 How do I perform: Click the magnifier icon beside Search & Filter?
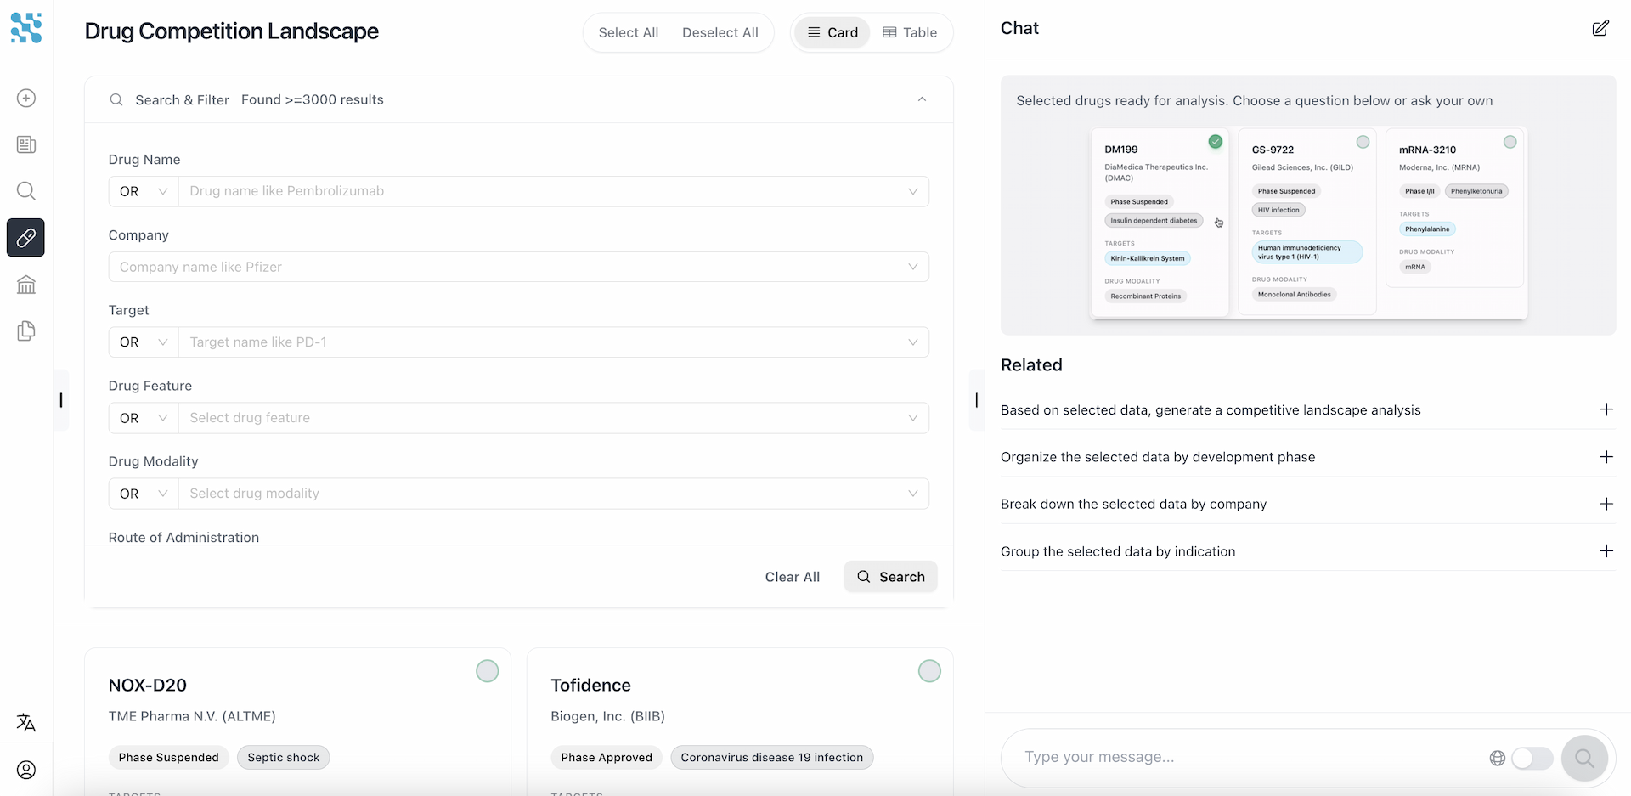click(116, 100)
